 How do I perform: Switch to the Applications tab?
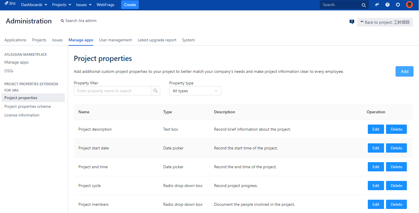[x=15, y=40]
